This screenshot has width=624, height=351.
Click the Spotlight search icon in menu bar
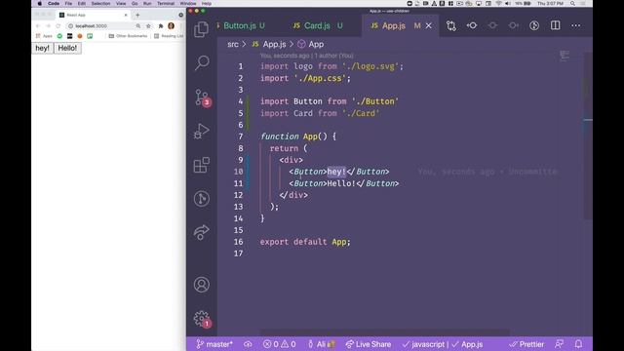572,3
